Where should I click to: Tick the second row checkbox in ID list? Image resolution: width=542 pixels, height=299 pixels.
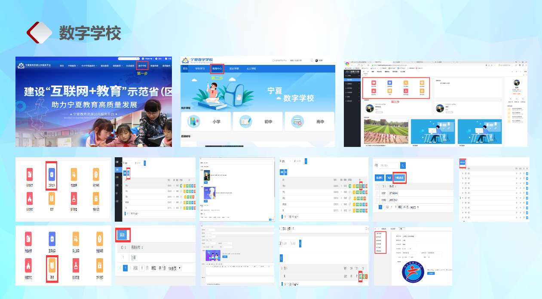[x=378, y=200]
